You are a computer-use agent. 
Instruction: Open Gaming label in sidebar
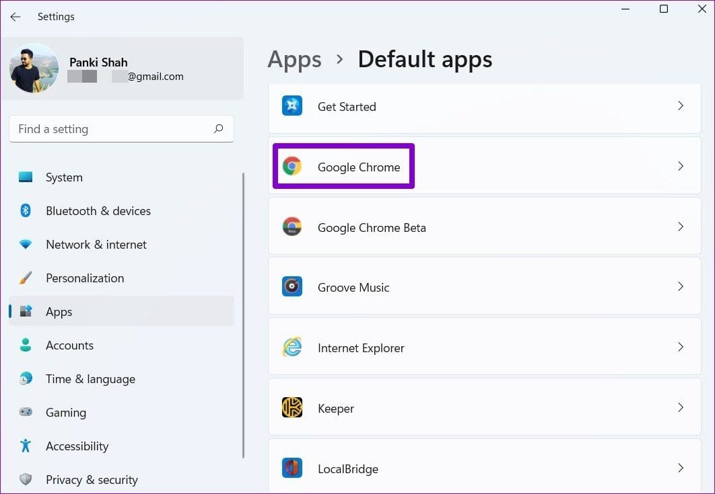pos(66,413)
